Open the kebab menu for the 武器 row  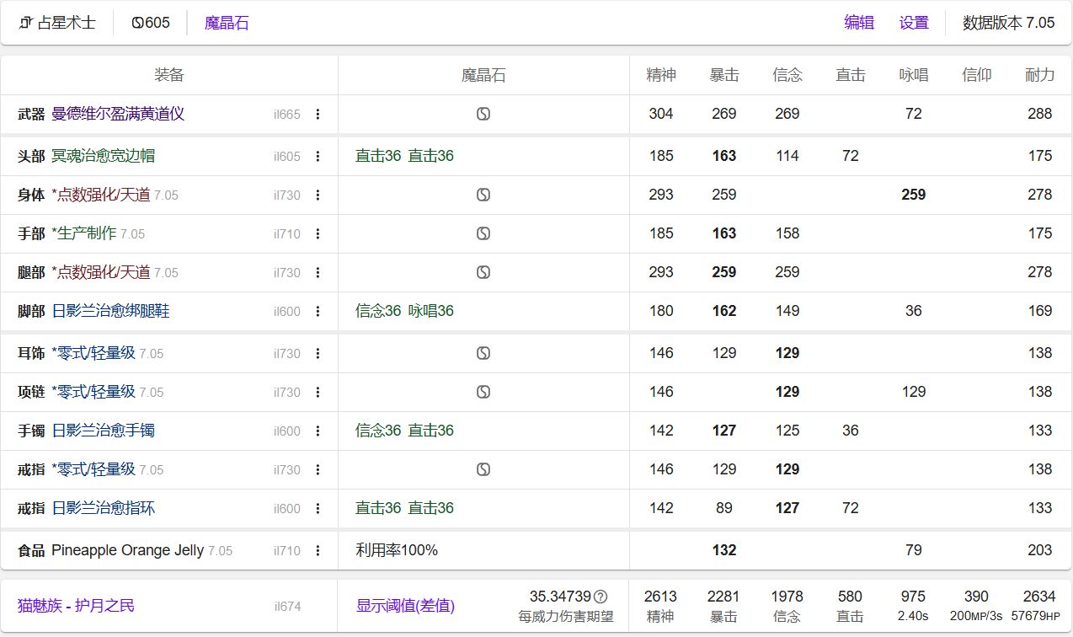click(x=318, y=114)
